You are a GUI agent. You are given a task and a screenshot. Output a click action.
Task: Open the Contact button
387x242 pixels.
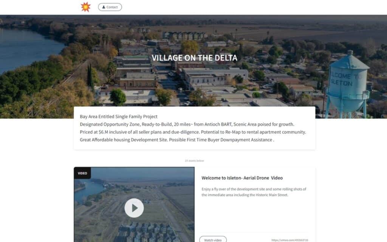point(110,7)
